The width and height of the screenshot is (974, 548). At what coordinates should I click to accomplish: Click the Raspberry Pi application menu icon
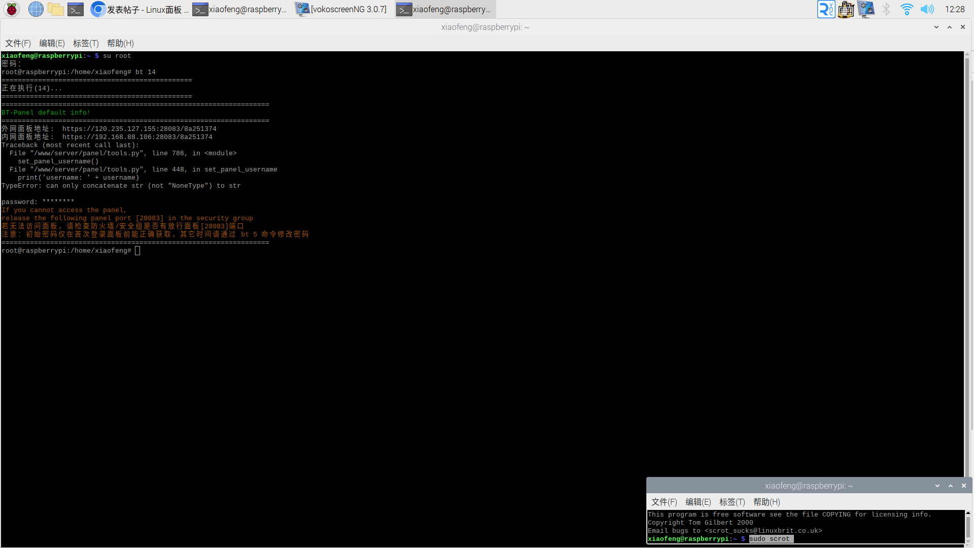pyautogui.click(x=11, y=9)
